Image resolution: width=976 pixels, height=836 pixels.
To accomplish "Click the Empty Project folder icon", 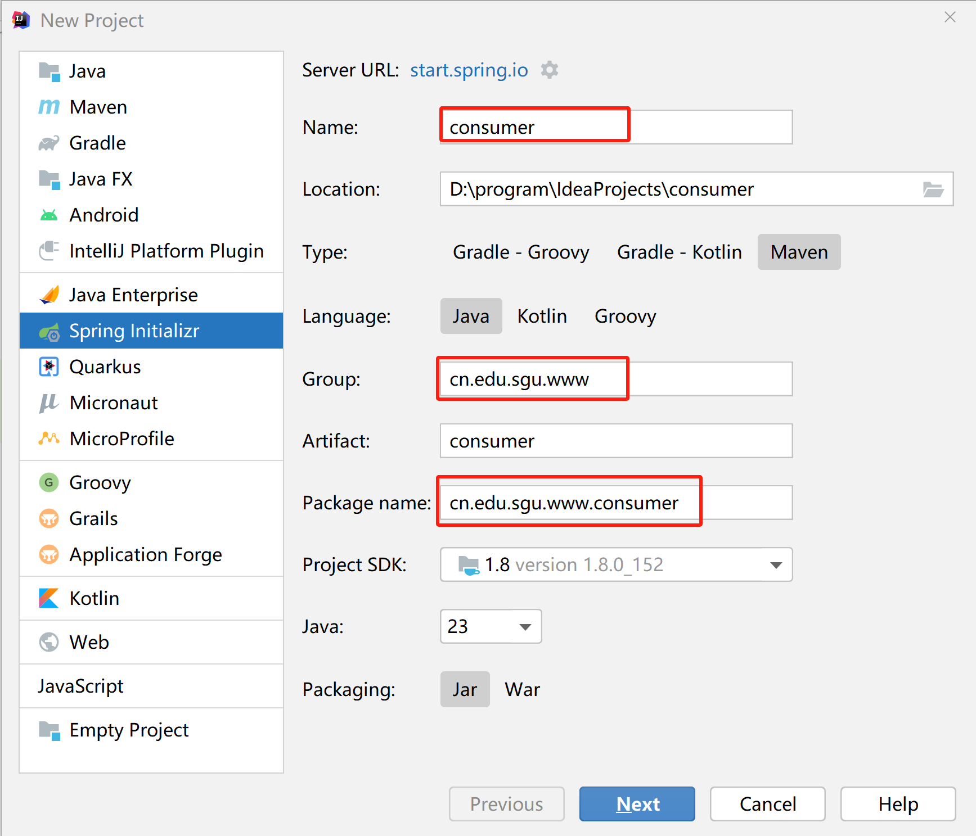I will (49, 730).
